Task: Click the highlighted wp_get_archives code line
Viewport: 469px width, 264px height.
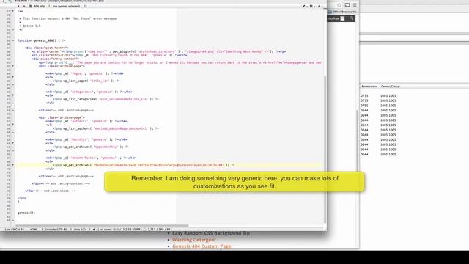Action: pos(144,165)
